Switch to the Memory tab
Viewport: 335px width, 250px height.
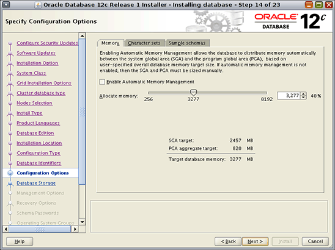pos(110,43)
